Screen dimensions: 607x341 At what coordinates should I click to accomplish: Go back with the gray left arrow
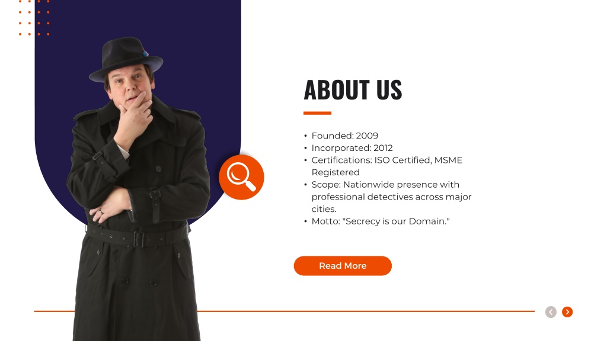[x=551, y=311]
